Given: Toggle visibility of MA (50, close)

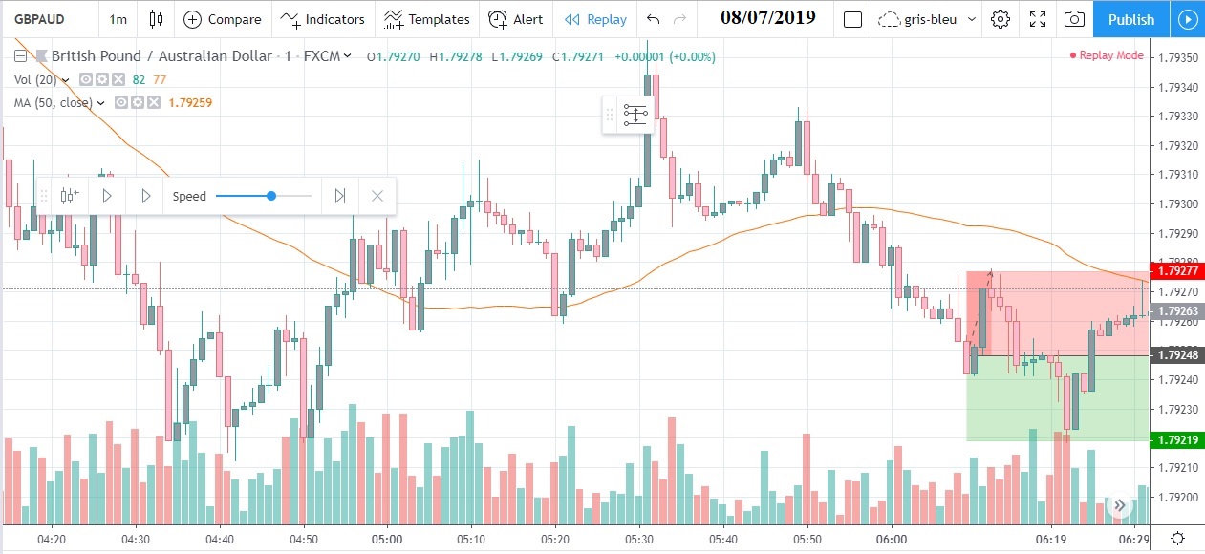Looking at the screenshot, I should (x=121, y=102).
